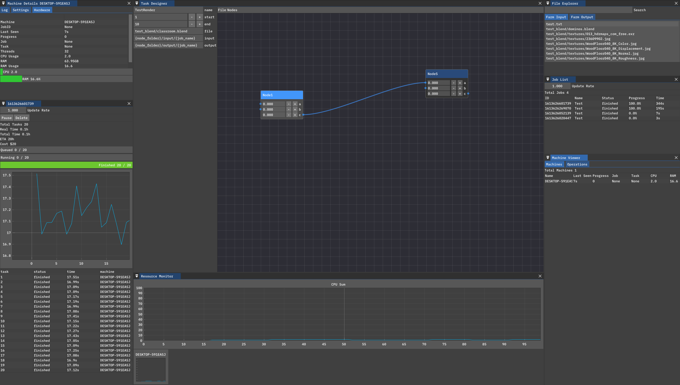Collapse the Task Designer panel arrow
The width and height of the screenshot is (680, 385).
click(137, 3)
